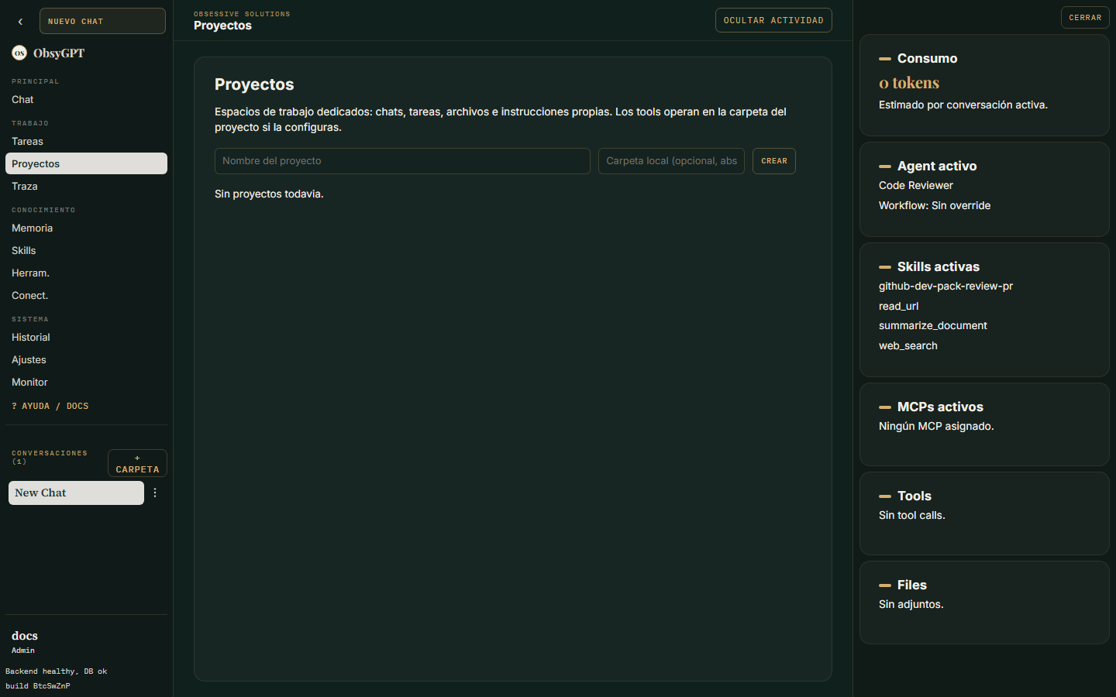Click the Tools card heading
This screenshot has width=1116, height=697.
click(914, 496)
